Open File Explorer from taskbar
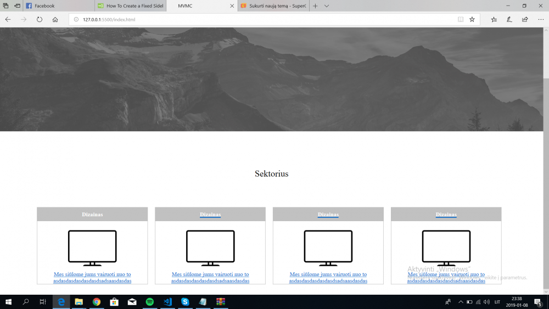The width and height of the screenshot is (549, 309). [x=79, y=302]
